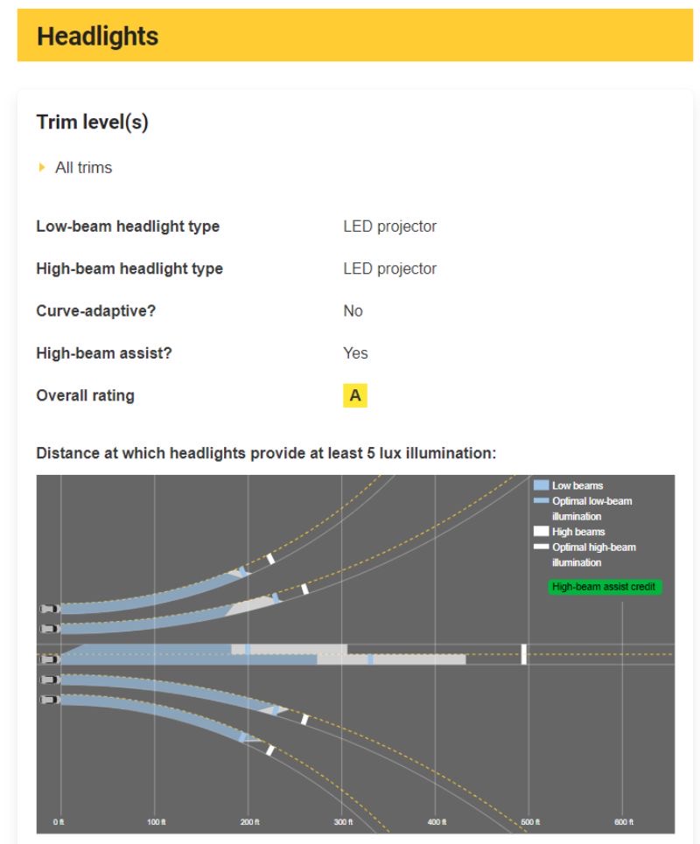Click the yellow A overall rating badge

[355, 395]
